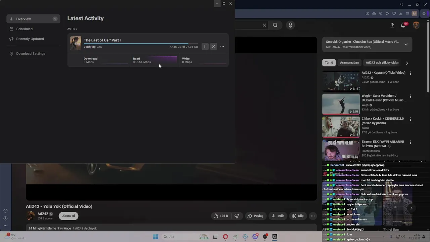Screen dimensions: 430x242
Task: Click The Last of Us Part I cover thumbnail
Action: pyautogui.click(x=76, y=43)
